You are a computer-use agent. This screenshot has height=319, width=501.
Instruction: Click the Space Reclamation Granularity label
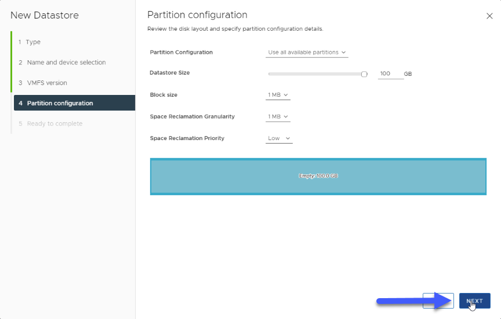click(192, 116)
